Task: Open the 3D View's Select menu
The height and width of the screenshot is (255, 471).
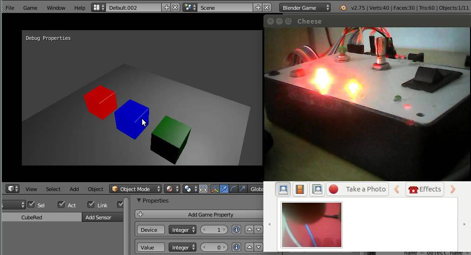Action: click(53, 189)
